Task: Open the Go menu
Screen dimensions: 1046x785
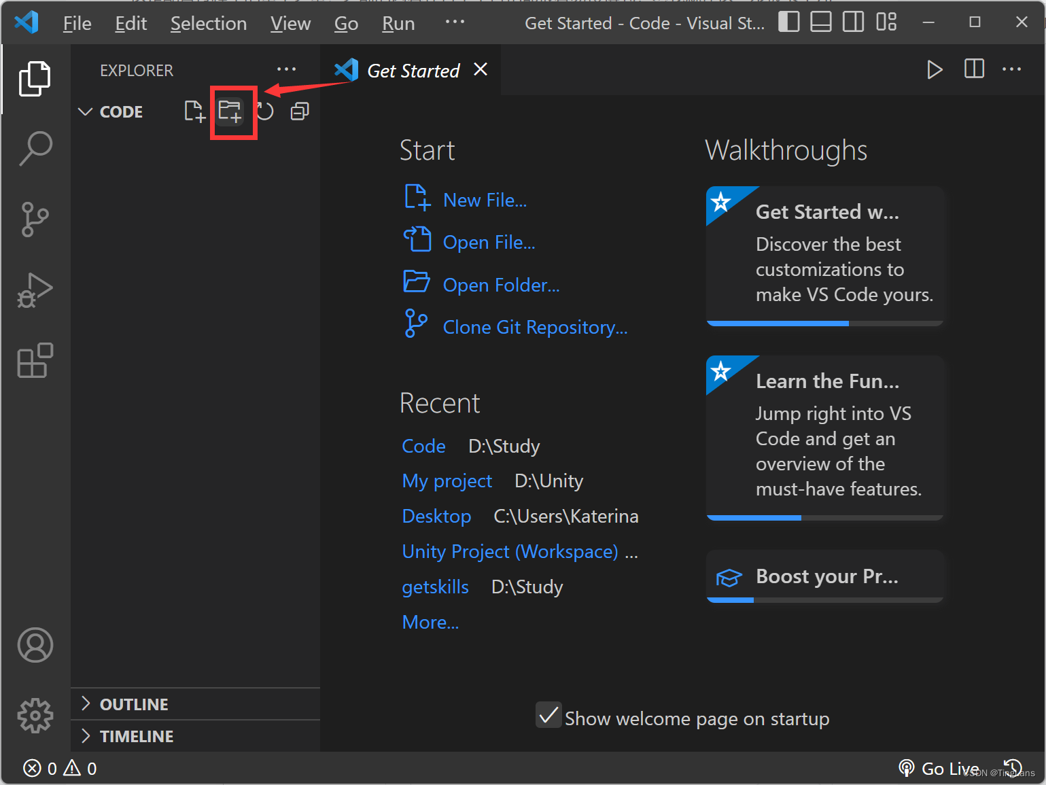Action: coord(346,23)
